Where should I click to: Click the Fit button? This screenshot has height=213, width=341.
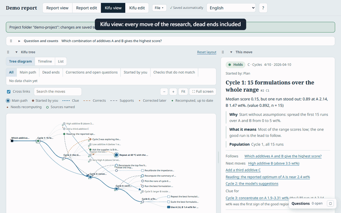pyautogui.click(x=183, y=92)
